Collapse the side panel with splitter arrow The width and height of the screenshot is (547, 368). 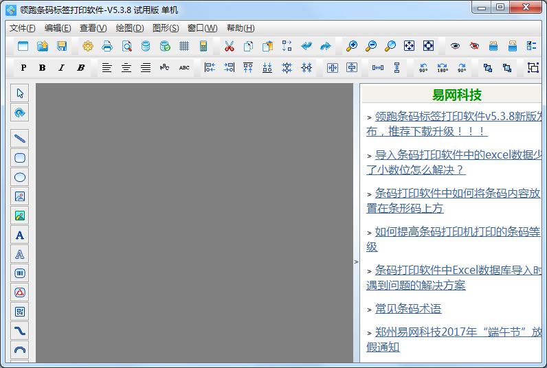pyautogui.click(x=356, y=262)
